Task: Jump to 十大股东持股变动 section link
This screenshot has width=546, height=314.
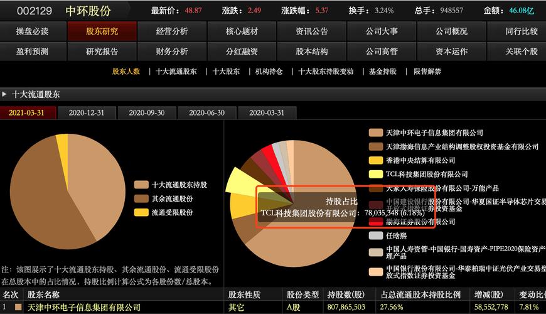Action: (326, 72)
